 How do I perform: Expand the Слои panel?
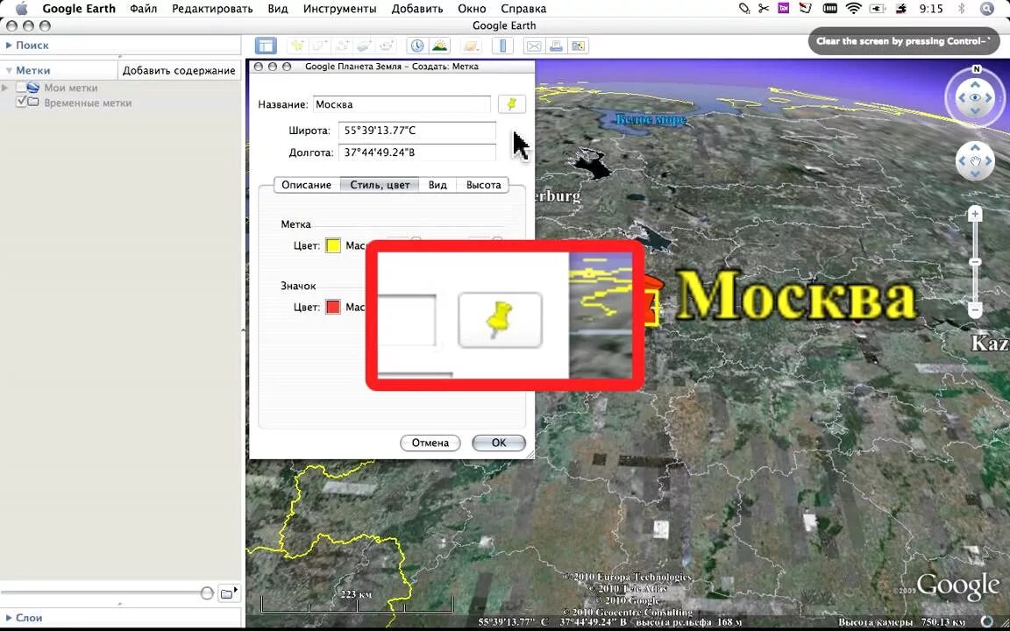pyautogui.click(x=9, y=618)
